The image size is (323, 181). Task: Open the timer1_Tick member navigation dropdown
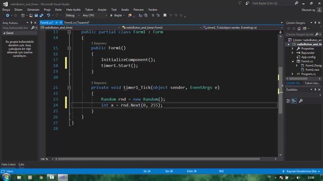pos(242,28)
